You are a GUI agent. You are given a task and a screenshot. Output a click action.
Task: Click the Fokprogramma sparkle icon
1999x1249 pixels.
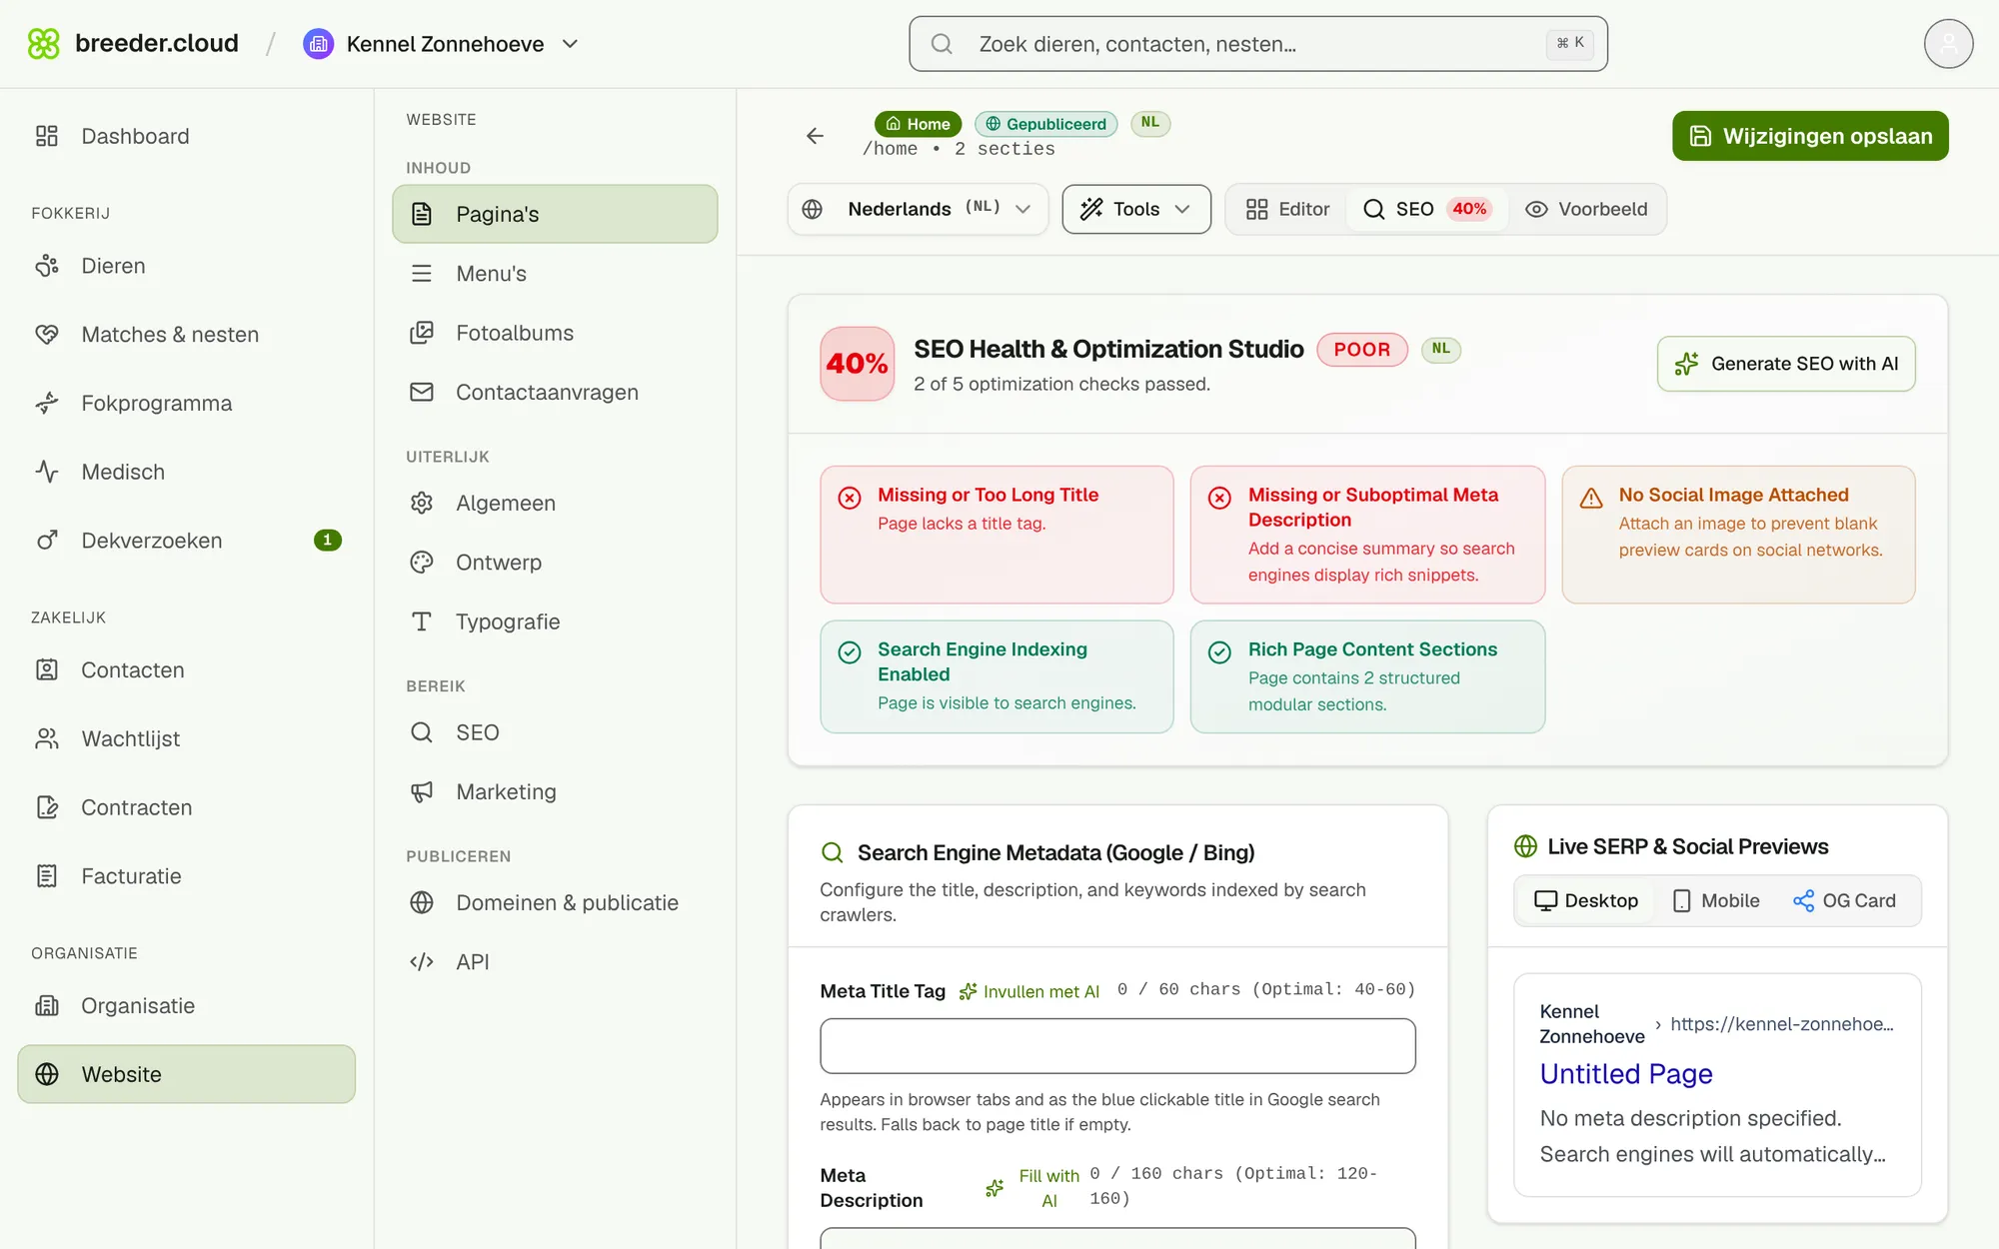47,403
